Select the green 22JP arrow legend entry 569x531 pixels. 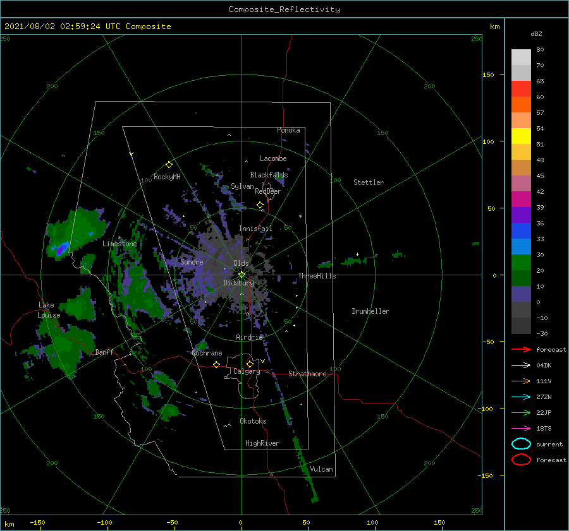coord(521,412)
